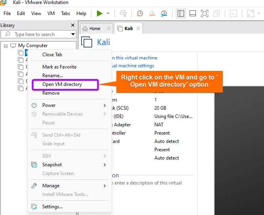Click the Manage wrench icon

tap(34, 186)
